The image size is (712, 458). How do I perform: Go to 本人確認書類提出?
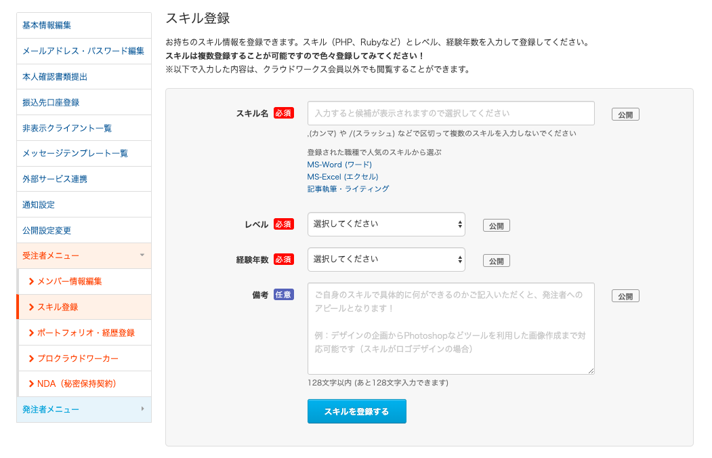pos(84,77)
